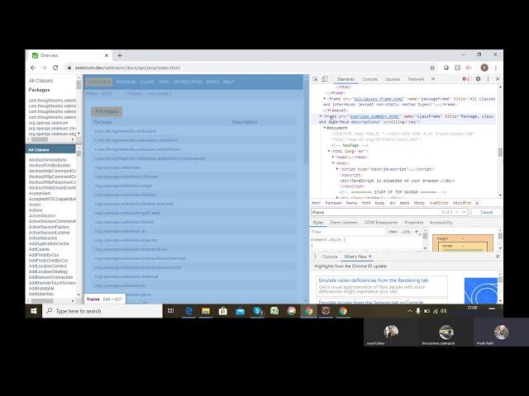Click into the DOM search field
The image size is (529, 396).
pos(374,212)
